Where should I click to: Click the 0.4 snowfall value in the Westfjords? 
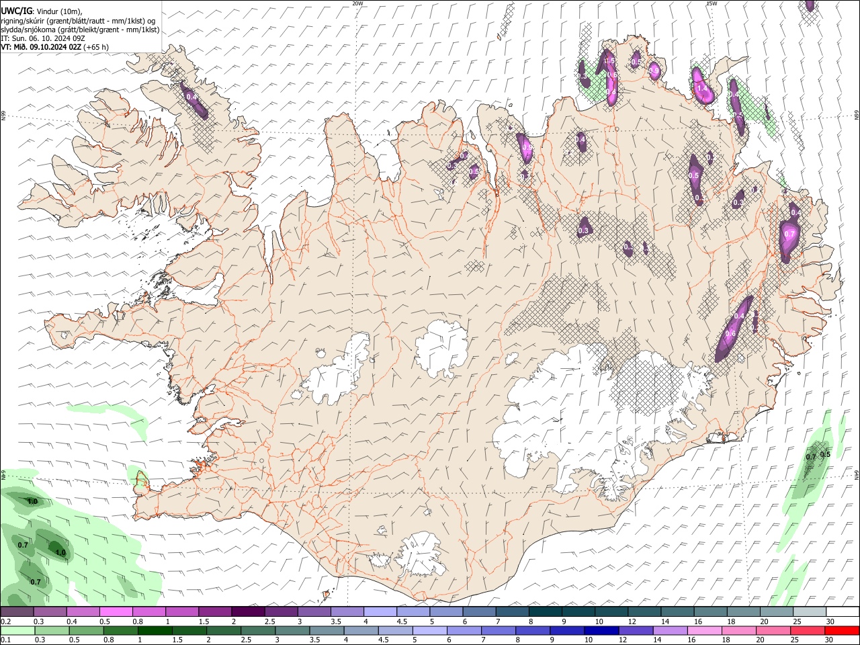191,97
